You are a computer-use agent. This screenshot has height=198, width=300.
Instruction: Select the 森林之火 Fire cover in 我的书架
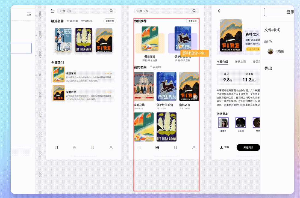coord(189,86)
